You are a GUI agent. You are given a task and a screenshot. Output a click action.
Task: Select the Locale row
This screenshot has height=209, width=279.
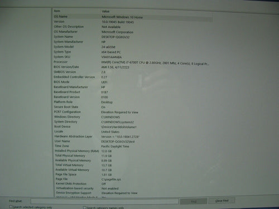[132, 132]
